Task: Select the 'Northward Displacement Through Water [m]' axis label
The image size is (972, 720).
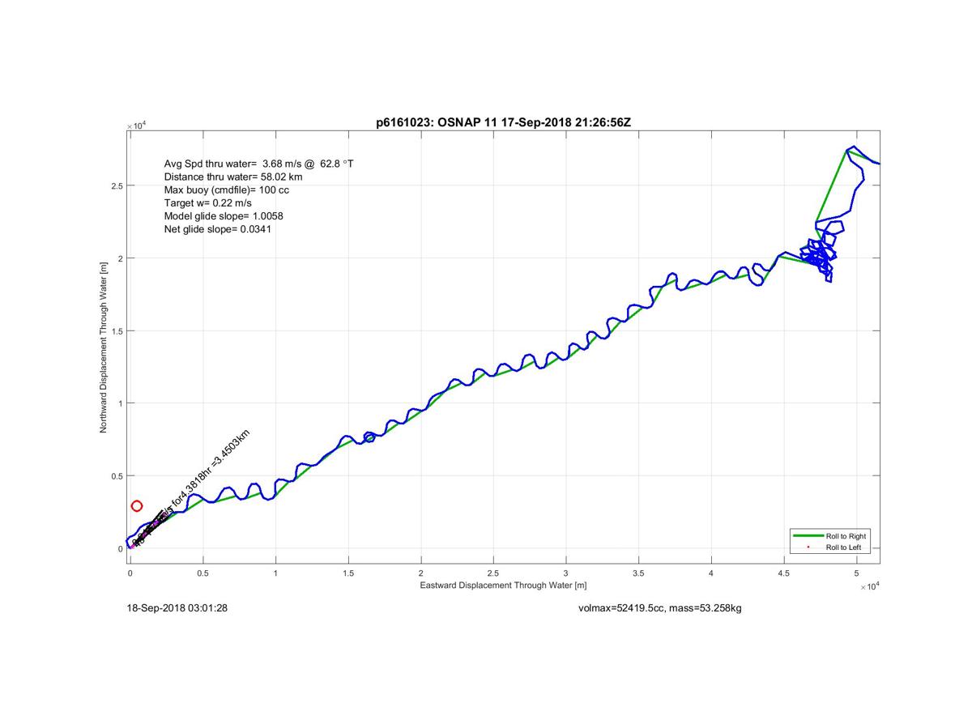Action: pyautogui.click(x=104, y=347)
